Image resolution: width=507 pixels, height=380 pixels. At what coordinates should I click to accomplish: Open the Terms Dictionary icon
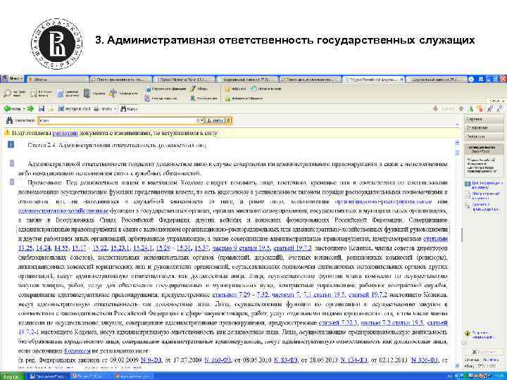(147, 99)
